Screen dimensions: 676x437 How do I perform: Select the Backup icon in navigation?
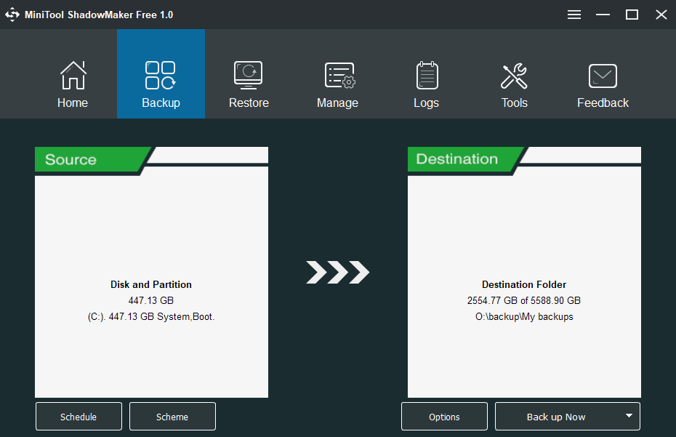[x=161, y=76]
